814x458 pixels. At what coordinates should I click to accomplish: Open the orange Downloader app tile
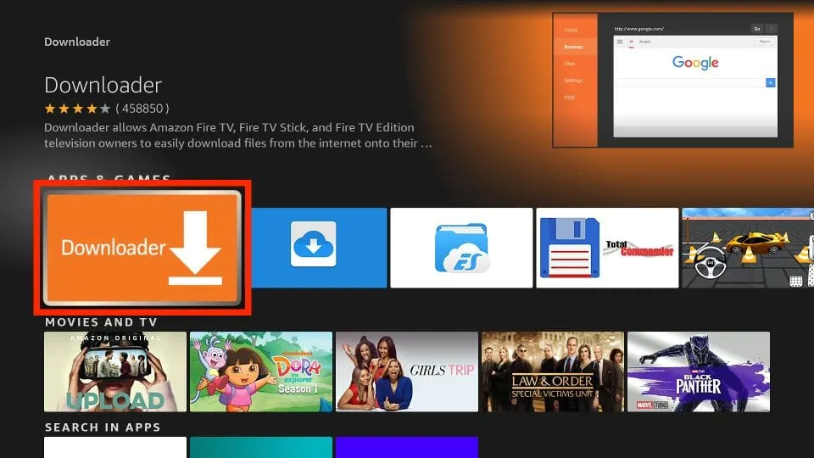click(142, 247)
